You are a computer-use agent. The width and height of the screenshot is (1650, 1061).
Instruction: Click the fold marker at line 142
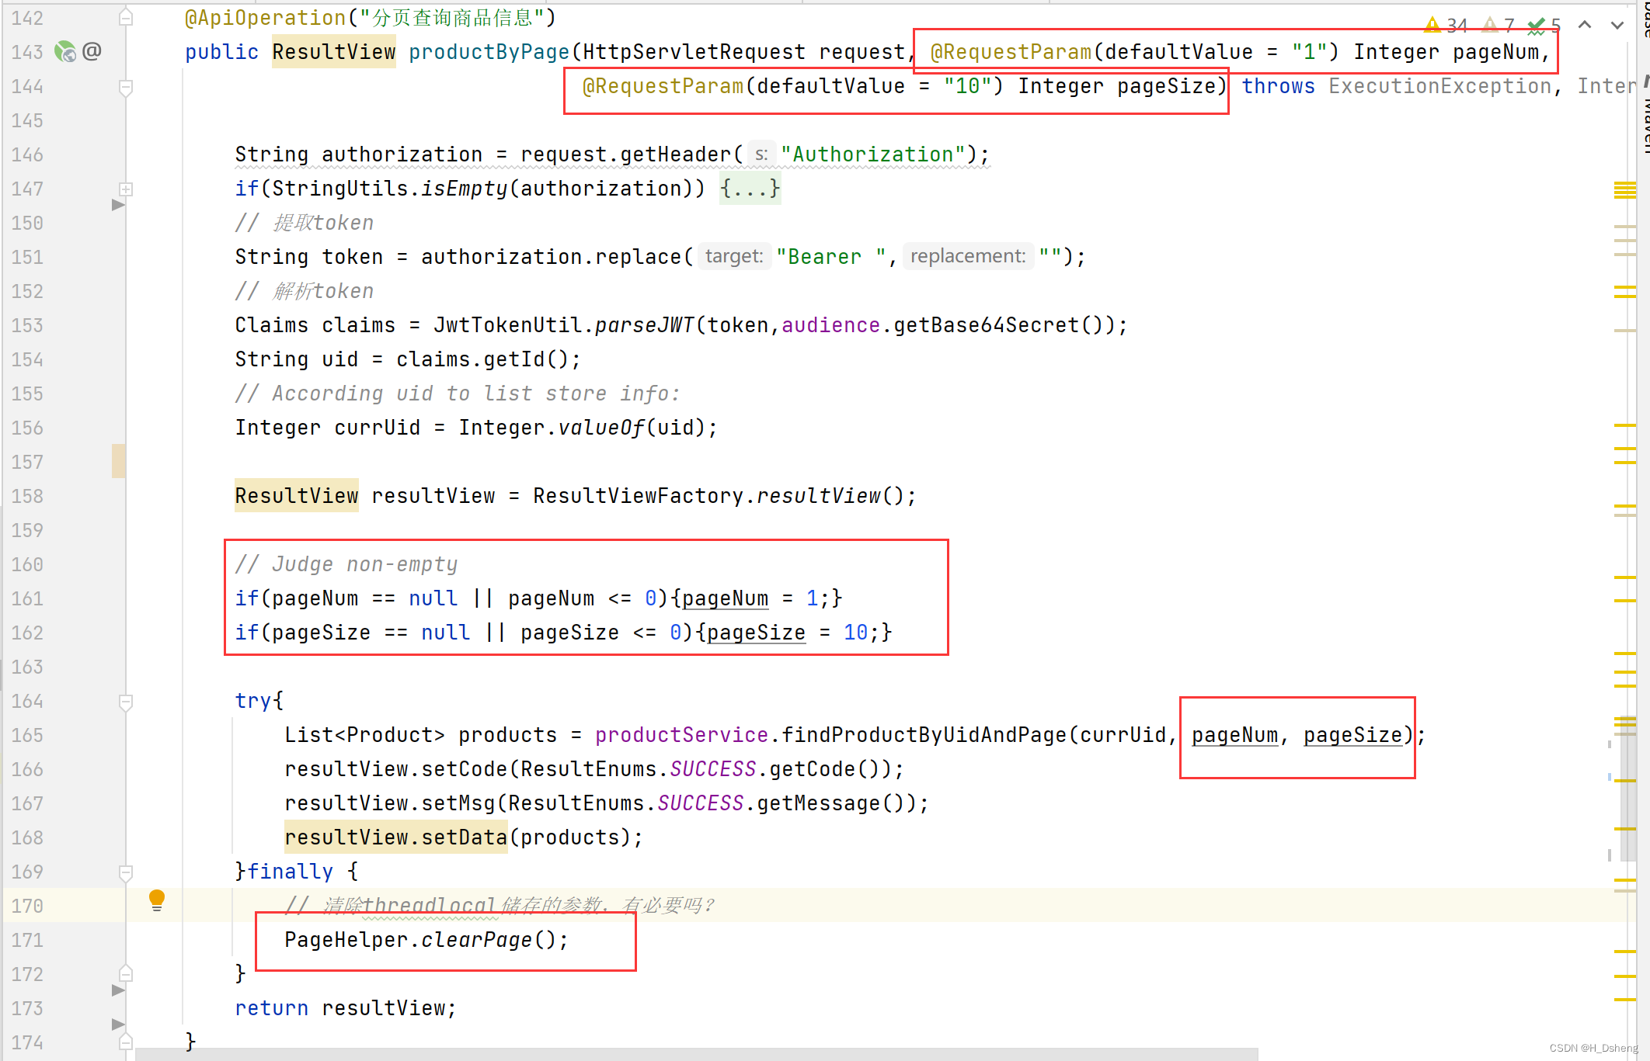point(126,17)
